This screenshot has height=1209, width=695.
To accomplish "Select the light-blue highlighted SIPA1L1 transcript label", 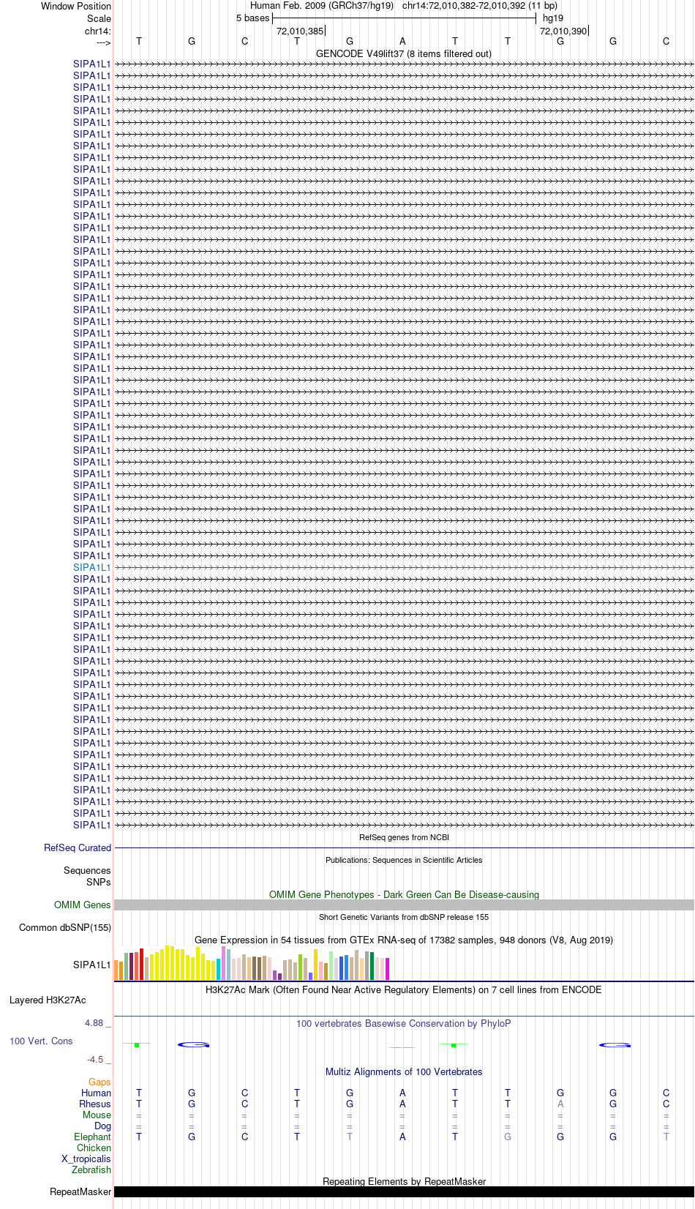I will tap(92, 567).
